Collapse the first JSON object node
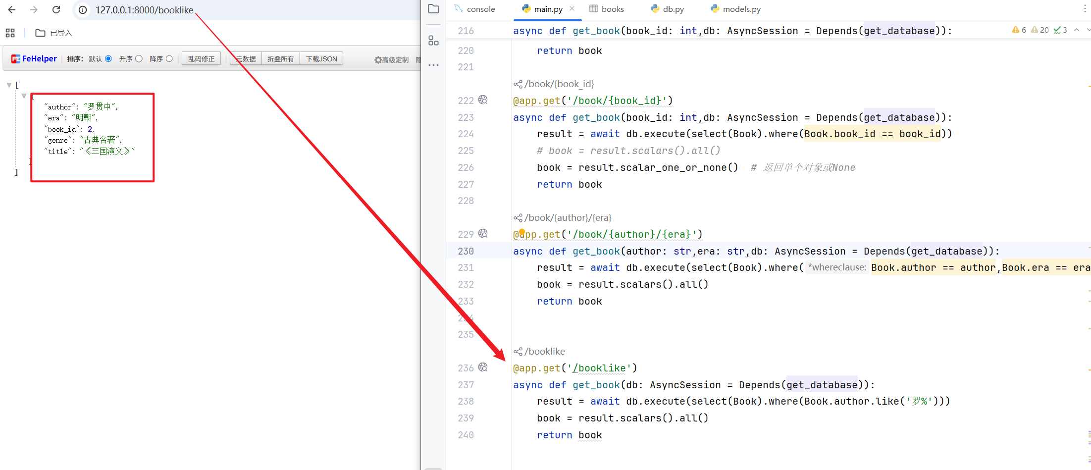 24,96
